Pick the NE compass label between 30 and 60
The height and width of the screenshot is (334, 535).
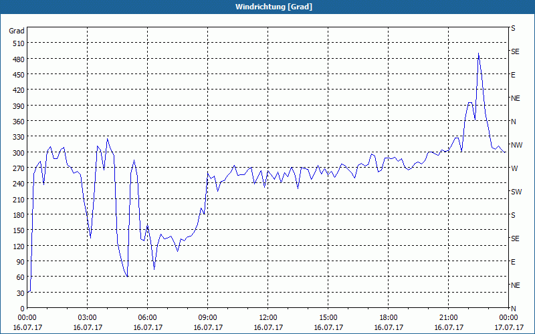(x=515, y=285)
